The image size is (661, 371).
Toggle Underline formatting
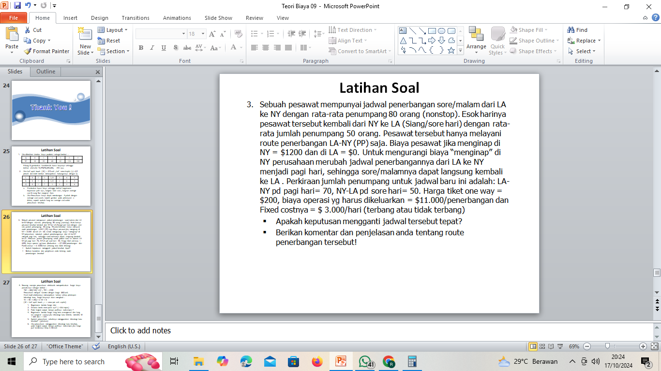[x=164, y=48]
